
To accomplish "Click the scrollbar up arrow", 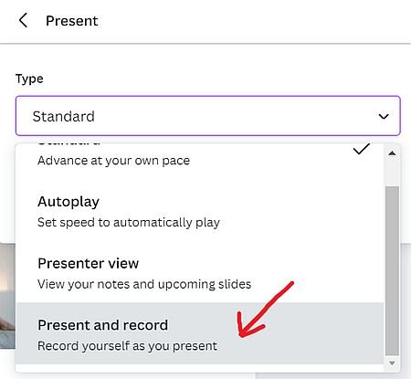I will pos(392,153).
